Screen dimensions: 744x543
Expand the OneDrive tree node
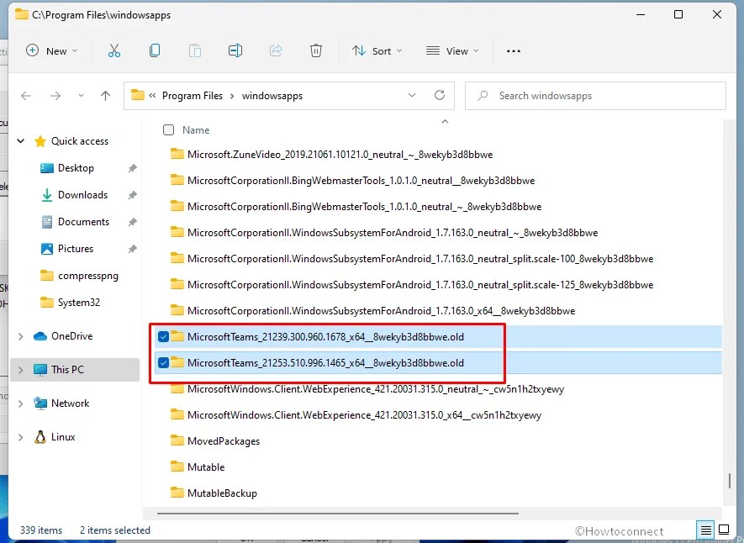[x=20, y=336]
